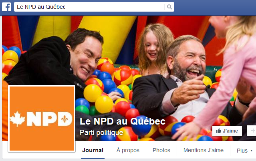Open the Photos tab
This screenshot has height=161, width=256.
(x=161, y=150)
